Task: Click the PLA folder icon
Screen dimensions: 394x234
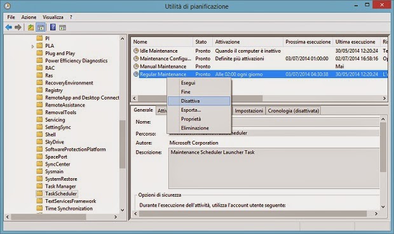Action: click(x=39, y=46)
